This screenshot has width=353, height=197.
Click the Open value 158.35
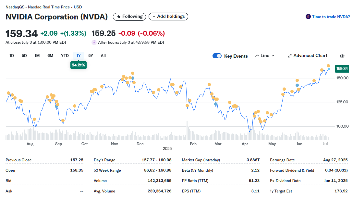(77, 170)
